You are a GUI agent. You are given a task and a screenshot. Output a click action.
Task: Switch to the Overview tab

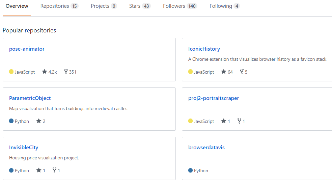coord(17,6)
